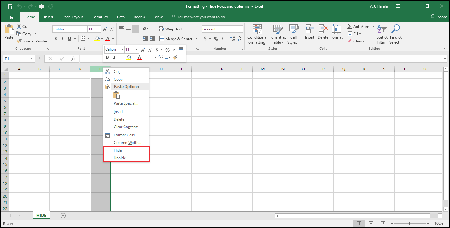Screen dimensions: 450x228
Task: Toggle Italic on the mini toolbar
Action: [114, 57]
